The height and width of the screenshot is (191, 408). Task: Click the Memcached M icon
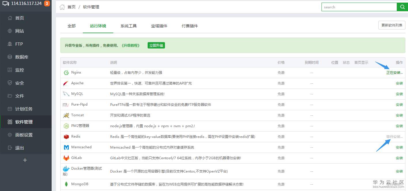tap(66, 147)
